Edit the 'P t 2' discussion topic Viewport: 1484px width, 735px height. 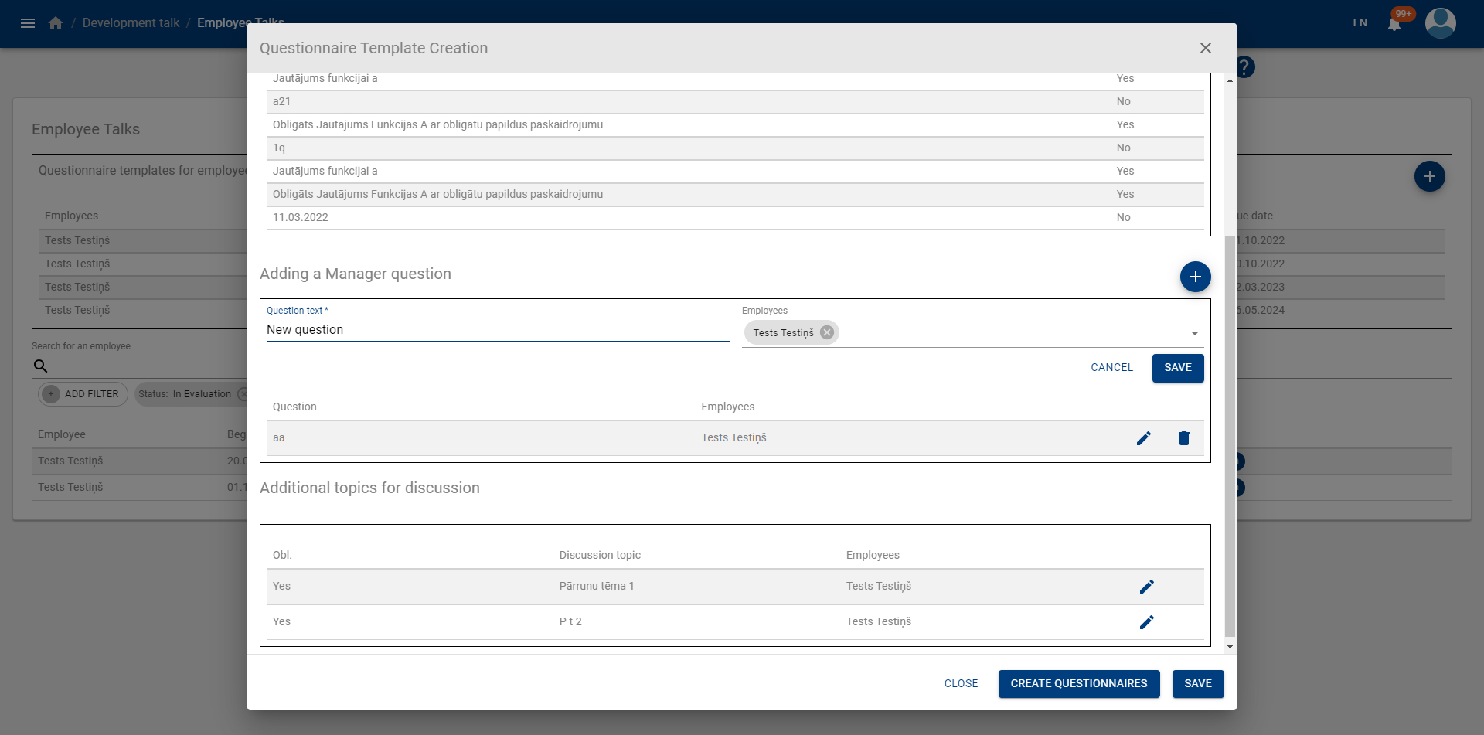[1147, 622]
